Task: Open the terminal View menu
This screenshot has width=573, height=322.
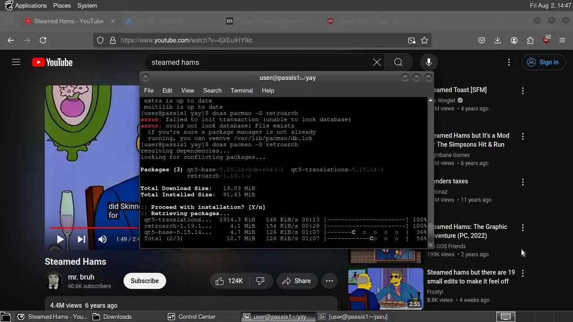Action: pos(188,90)
